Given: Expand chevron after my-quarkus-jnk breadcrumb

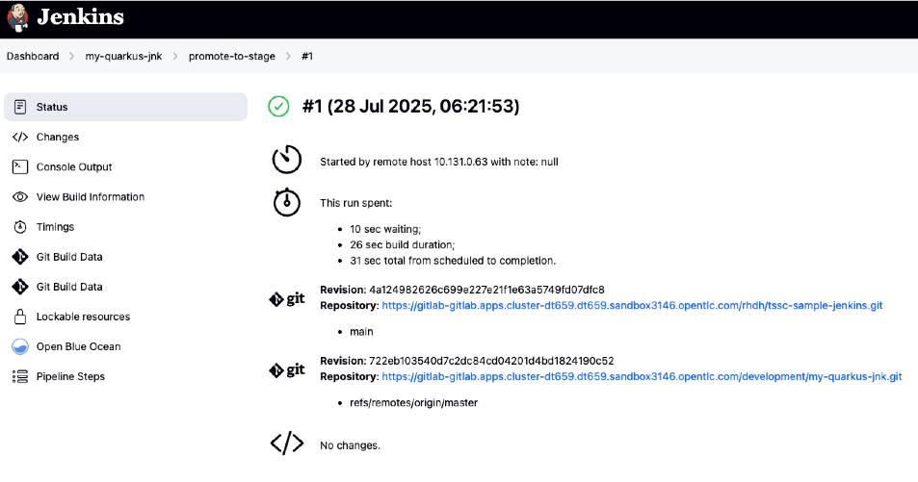Looking at the screenshot, I should coord(175,56).
